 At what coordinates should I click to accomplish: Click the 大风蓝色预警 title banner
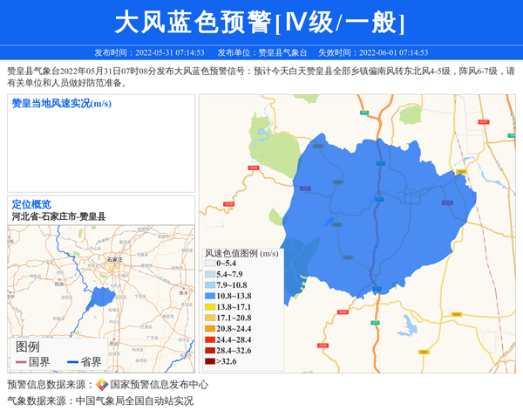(261, 22)
